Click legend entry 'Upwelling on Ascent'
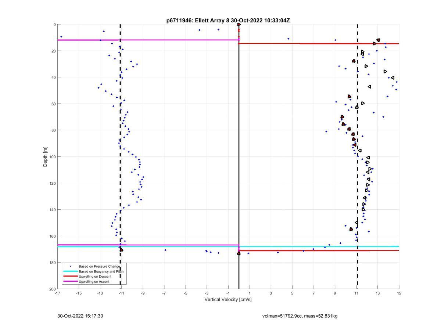This screenshot has height=325, width=441. (x=94, y=282)
